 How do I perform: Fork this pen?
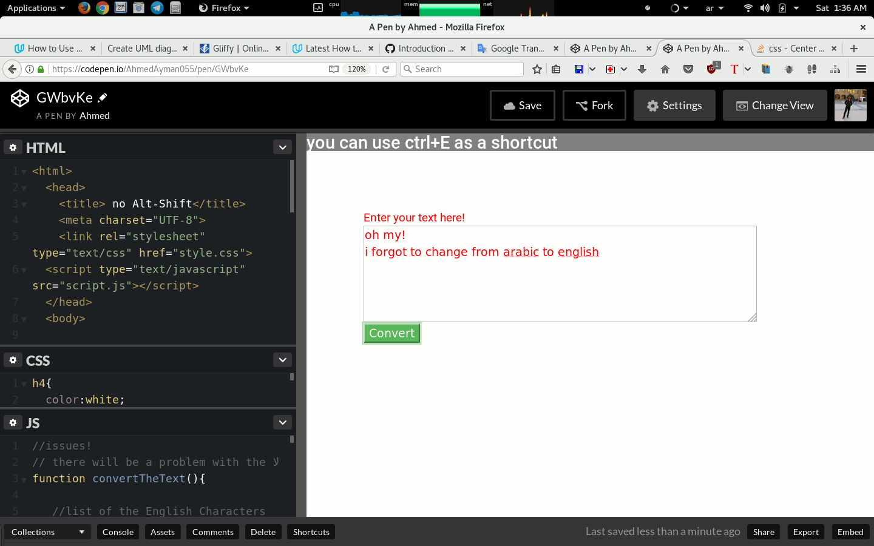594,106
